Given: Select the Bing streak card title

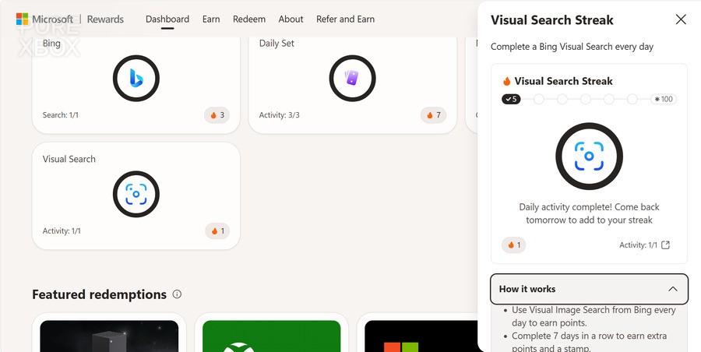Looking at the screenshot, I should [x=51, y=44].
